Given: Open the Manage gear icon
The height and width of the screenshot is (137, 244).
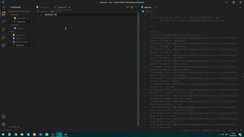Looking at the screenshot, I should [x=3, y=124].
